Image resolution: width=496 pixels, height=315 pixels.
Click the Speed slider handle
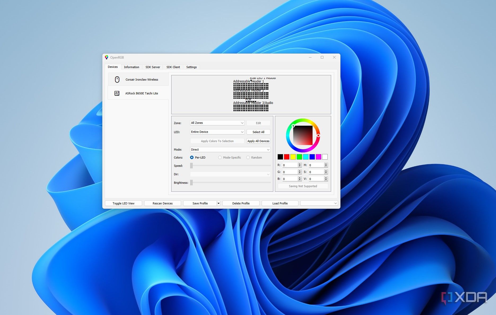click(x=191, y=165)
